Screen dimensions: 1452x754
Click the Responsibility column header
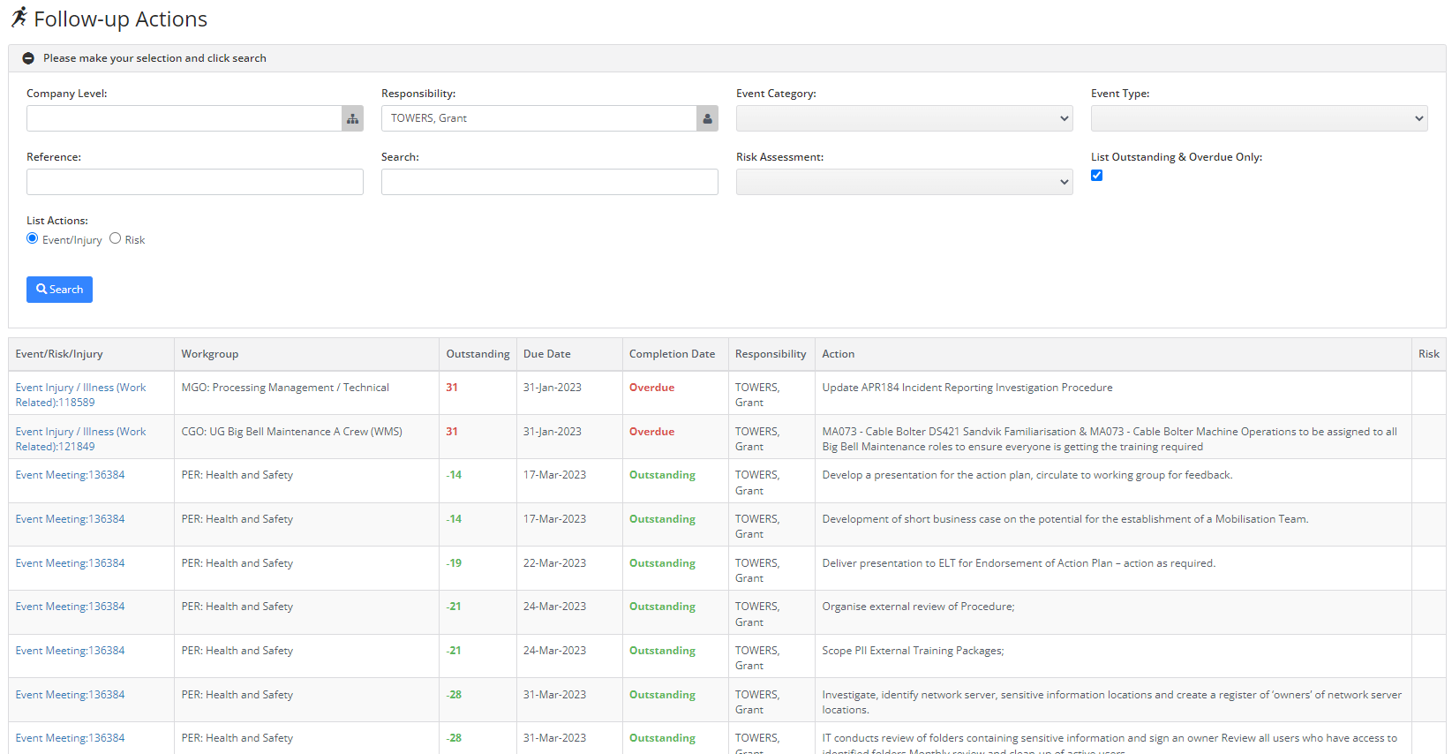[771, 354]
